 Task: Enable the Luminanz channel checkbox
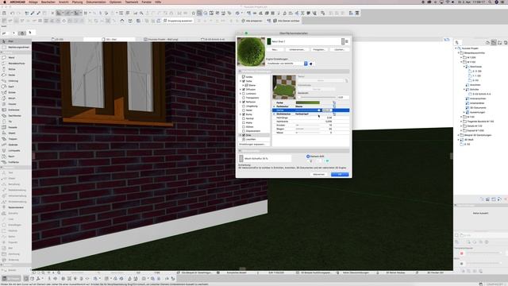click(244, 94)
